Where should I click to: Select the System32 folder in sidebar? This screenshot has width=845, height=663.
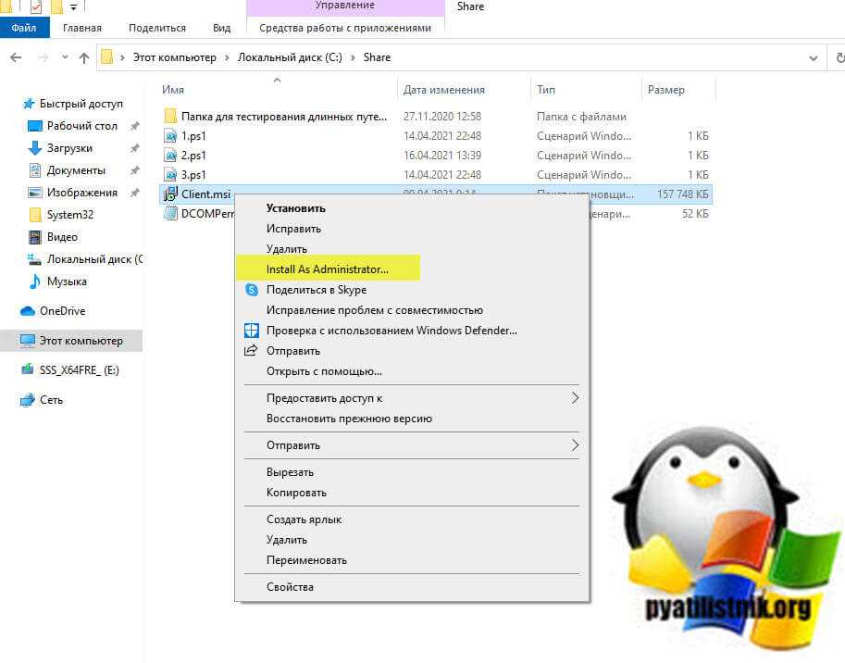(x=70, y=215)
